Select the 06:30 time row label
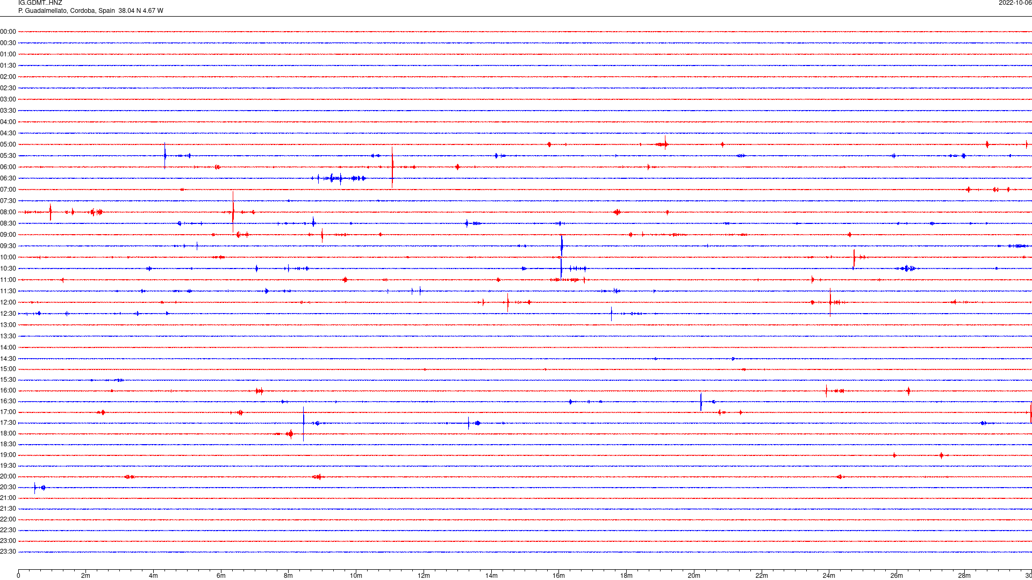The height and width of the screenshot is (580, 1032). (8, 178)
